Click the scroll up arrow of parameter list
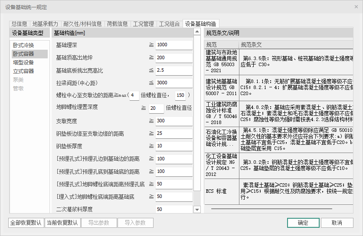The width and height of the screenshot is (363, 236). point(197,32)
